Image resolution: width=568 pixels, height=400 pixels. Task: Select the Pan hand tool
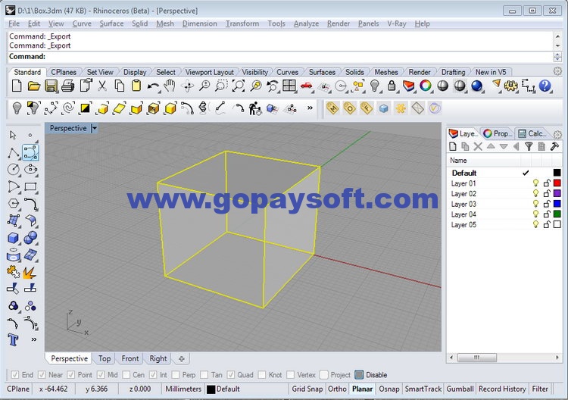coord(170,86)
